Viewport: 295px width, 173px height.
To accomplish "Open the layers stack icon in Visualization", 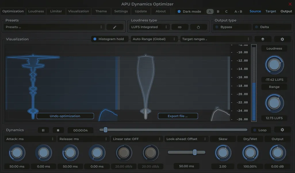I will (263, 39).
